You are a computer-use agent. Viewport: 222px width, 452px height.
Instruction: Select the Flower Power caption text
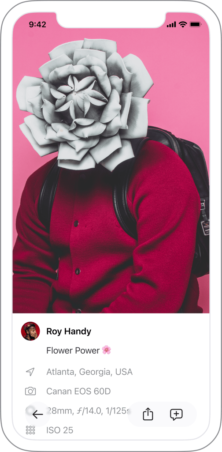pyautogui.click(x=73, y=350)
